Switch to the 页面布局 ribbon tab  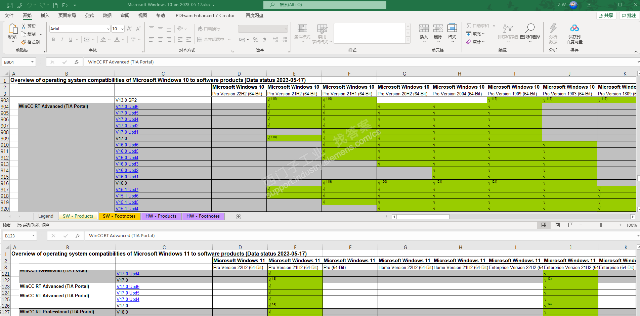coord(67,15)
